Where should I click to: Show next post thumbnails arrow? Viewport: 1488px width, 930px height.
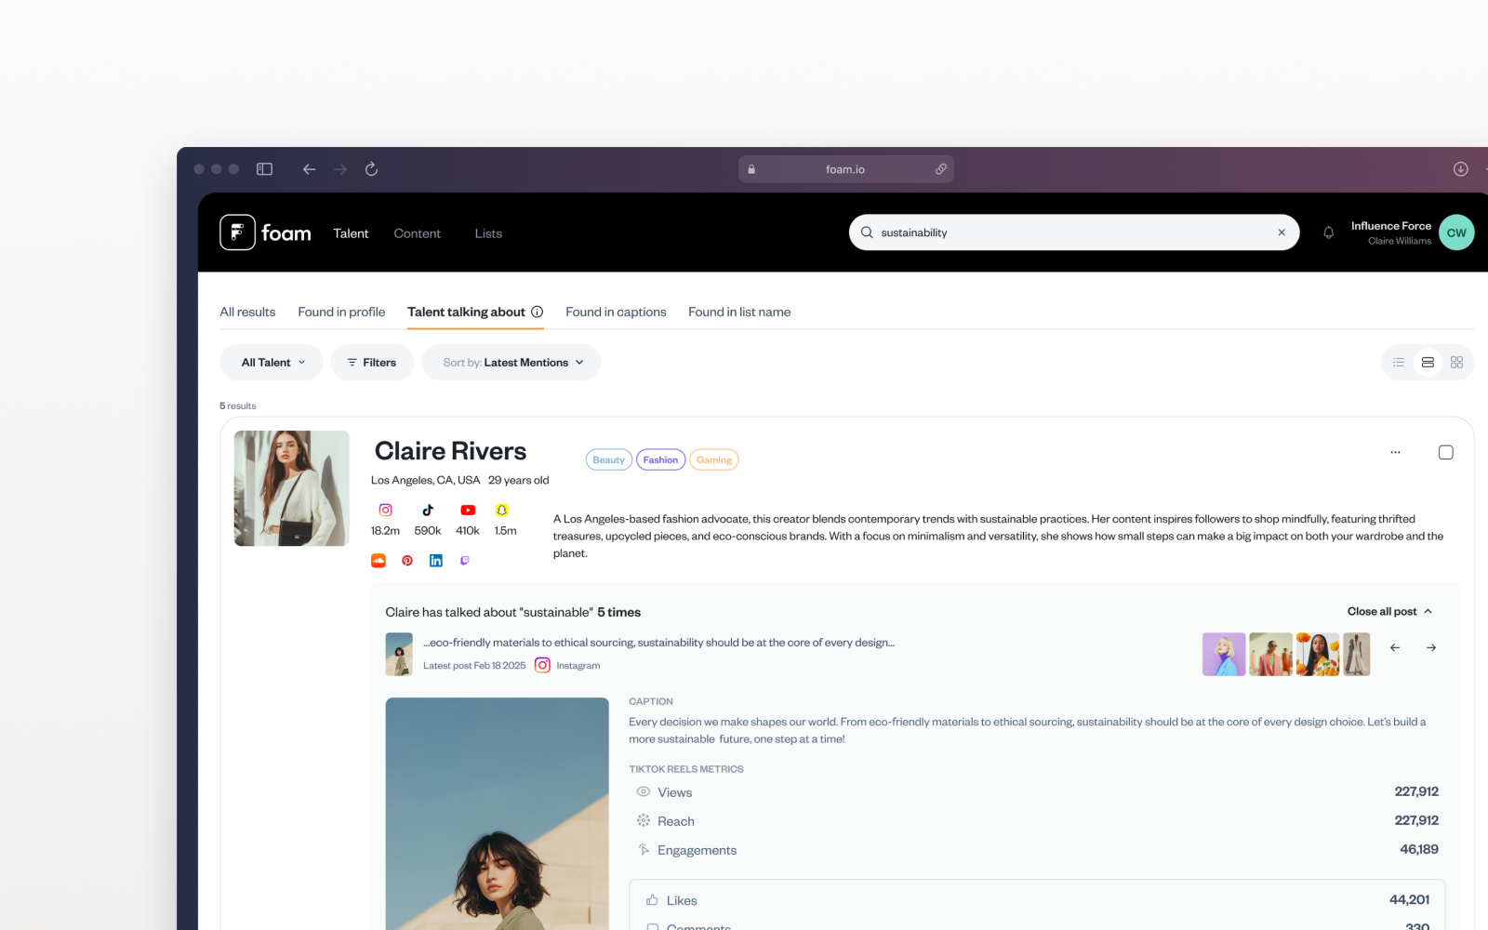coord(1431,647)
